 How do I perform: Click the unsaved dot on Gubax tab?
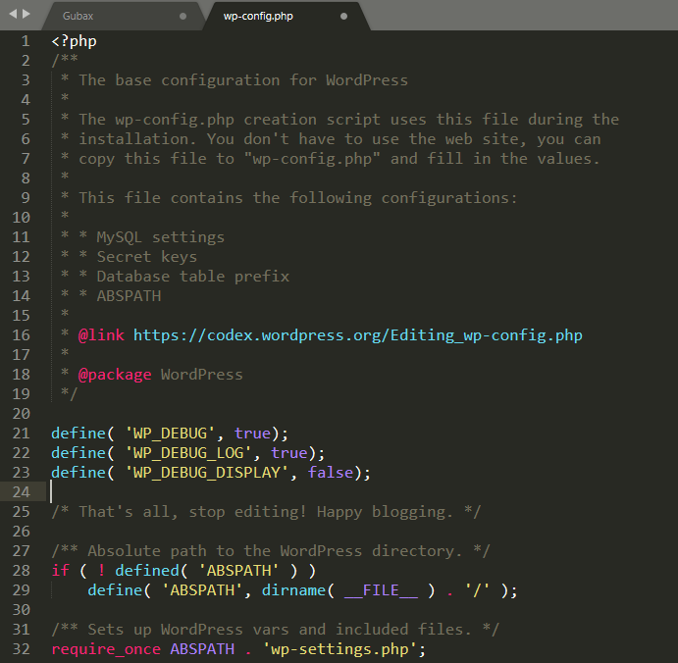pyautogui.click(x=183, y=17)
